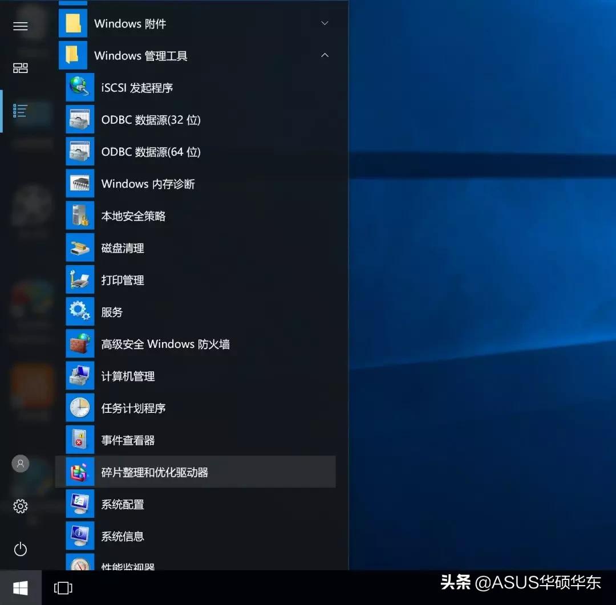Open the 设置 gear in Start sidebar

[20, 506]
